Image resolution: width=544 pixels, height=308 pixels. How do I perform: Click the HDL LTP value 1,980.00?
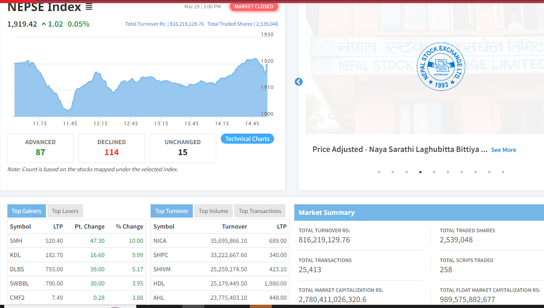pyautogui.click(x=275, y=283)
